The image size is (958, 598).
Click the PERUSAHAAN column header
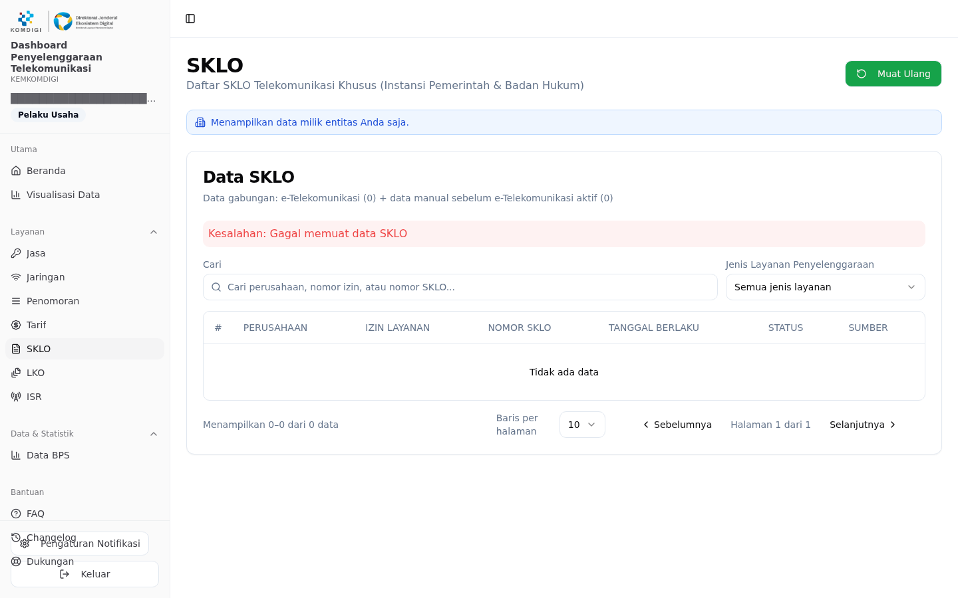(x=275, y=328)
